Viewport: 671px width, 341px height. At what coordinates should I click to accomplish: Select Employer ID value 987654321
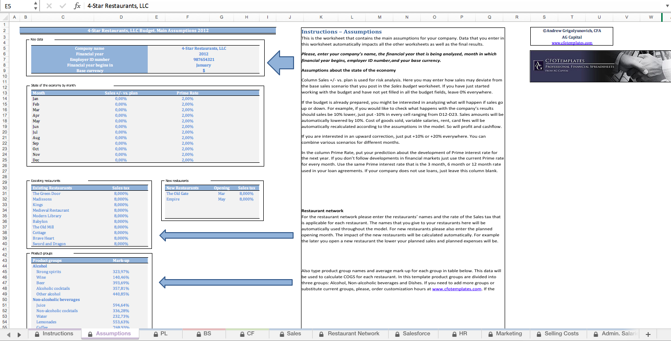[x=204, y=60]
